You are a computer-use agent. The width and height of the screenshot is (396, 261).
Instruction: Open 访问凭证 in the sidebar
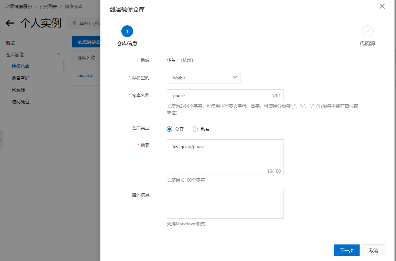(x=21, y=102)
